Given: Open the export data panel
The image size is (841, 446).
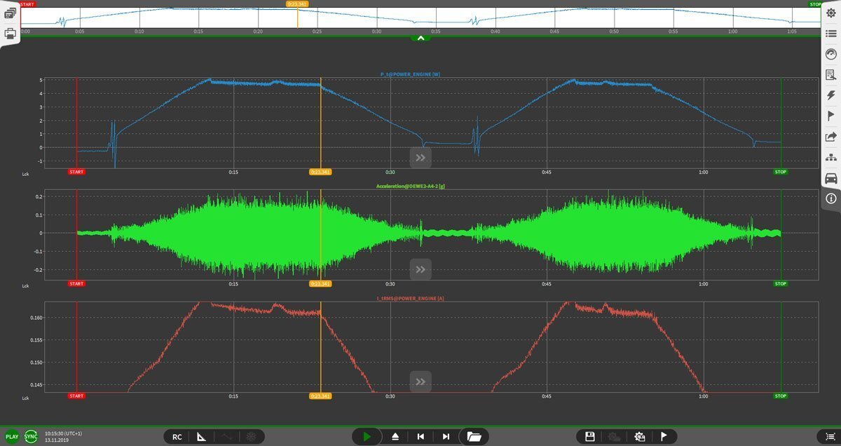Looking at the screenshot, I should (831, 137).
